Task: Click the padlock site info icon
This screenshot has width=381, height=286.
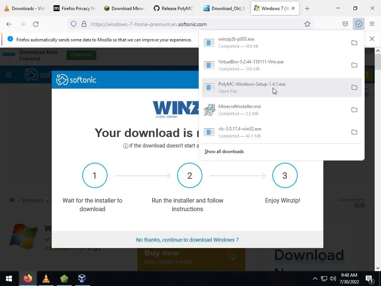Action: click(84, 24)
